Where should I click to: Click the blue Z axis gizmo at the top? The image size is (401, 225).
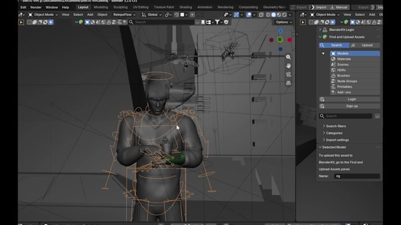(281, 31)
